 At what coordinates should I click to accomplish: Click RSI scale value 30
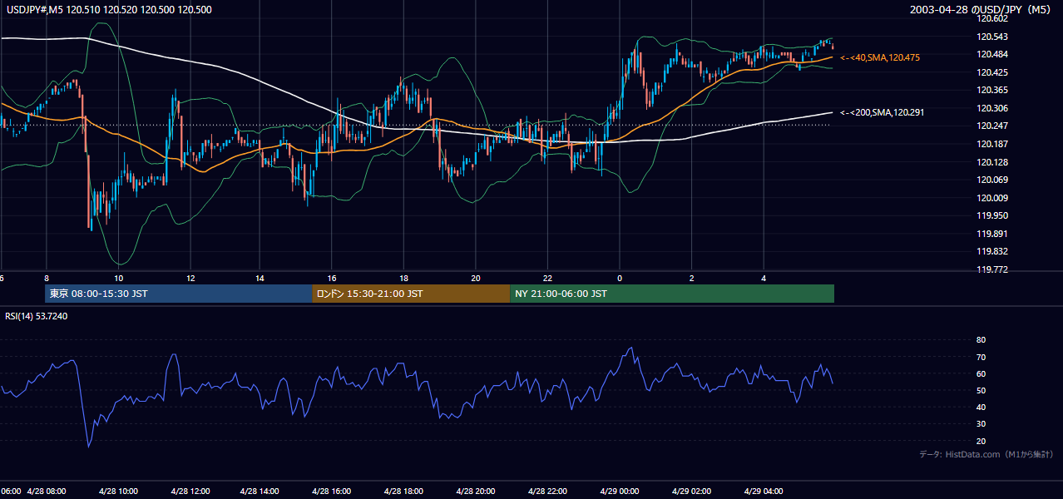(x=981, y=424)
